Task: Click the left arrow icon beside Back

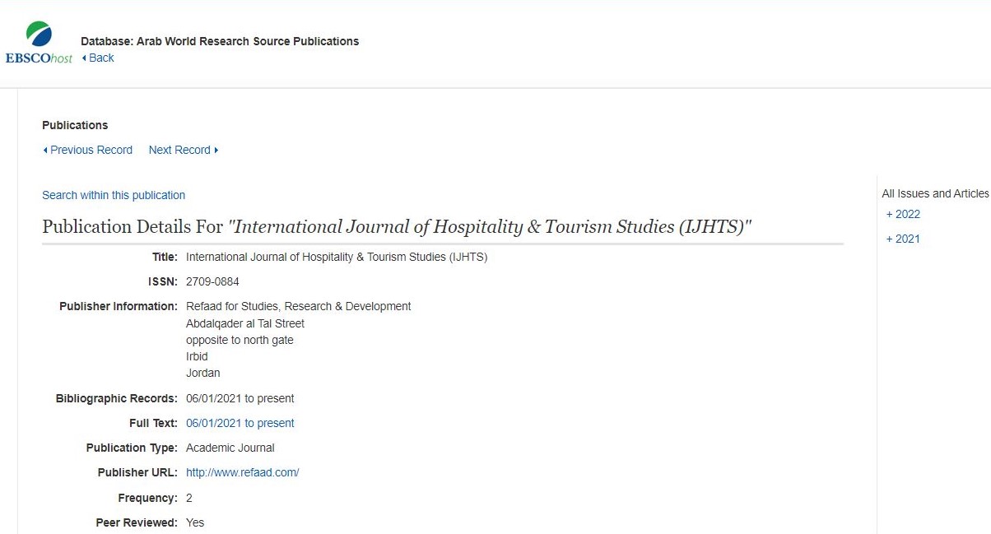Action: 84,58
